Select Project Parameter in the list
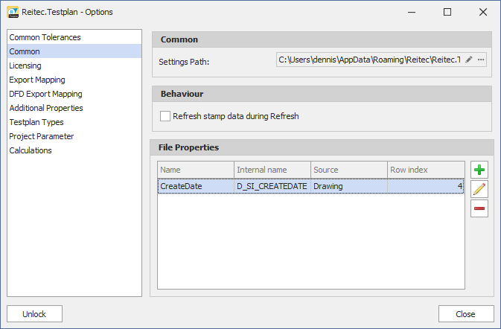 click(40, 136)
